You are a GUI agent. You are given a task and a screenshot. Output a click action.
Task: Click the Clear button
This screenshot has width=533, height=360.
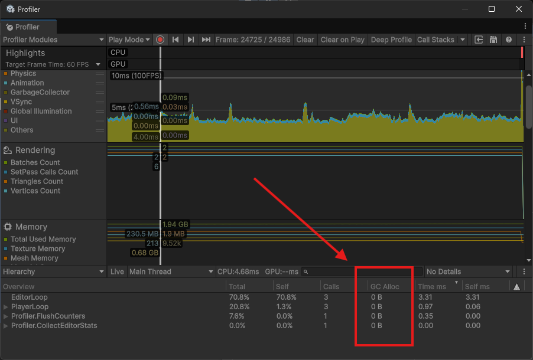[x=305, y=40]
